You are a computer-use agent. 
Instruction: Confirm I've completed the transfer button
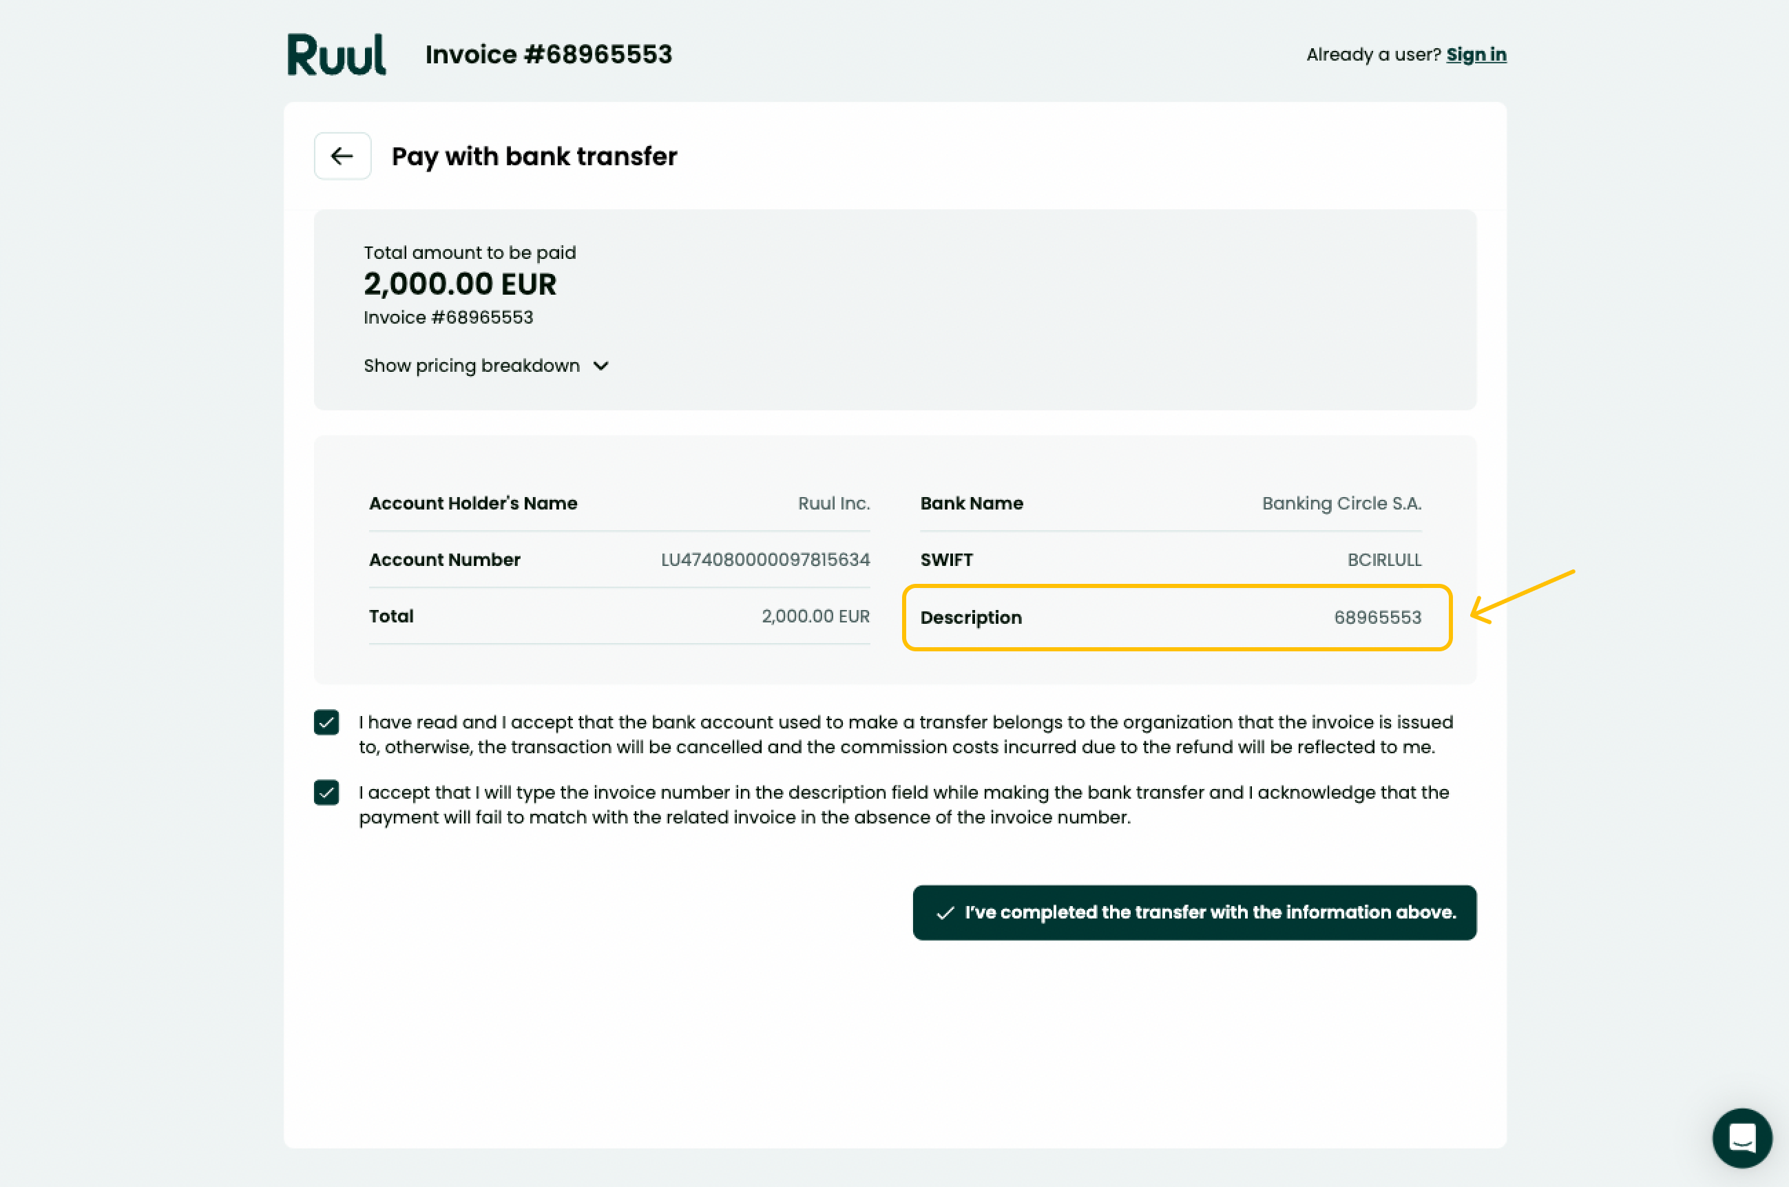coord(1195,913)
